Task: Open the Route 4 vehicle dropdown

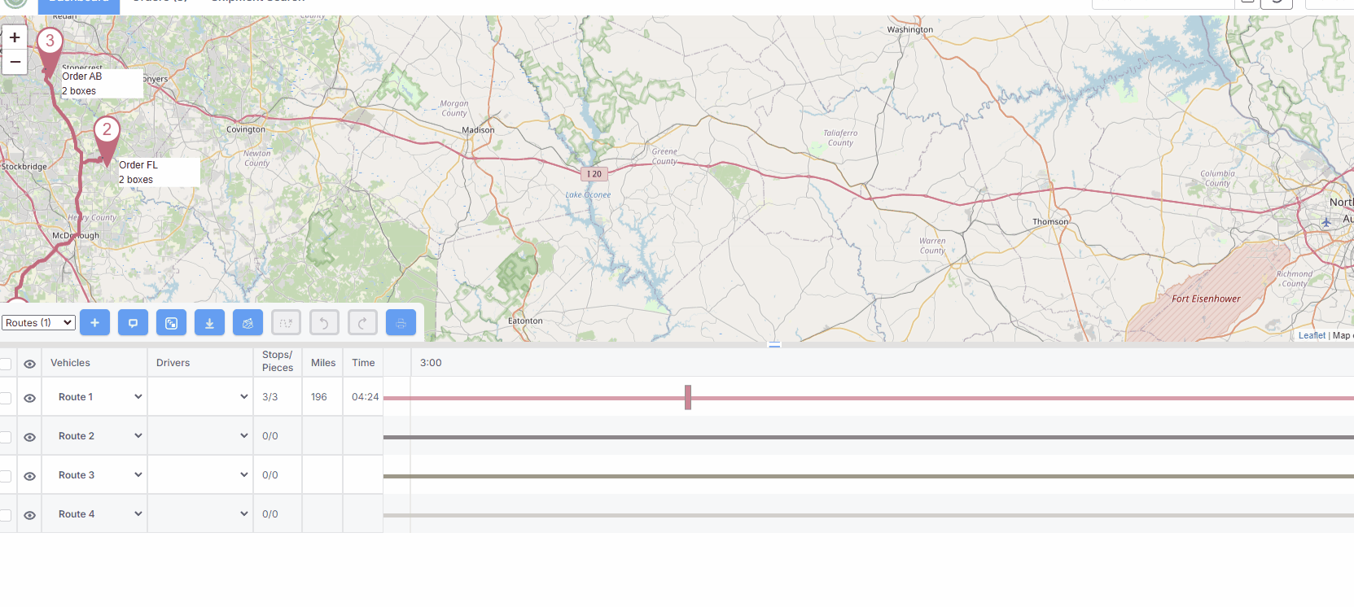Action: coord(98,514)
